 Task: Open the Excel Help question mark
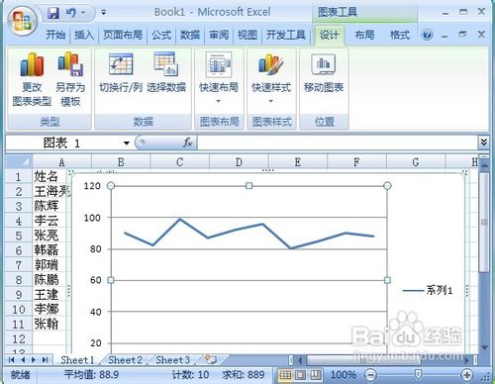427,35
